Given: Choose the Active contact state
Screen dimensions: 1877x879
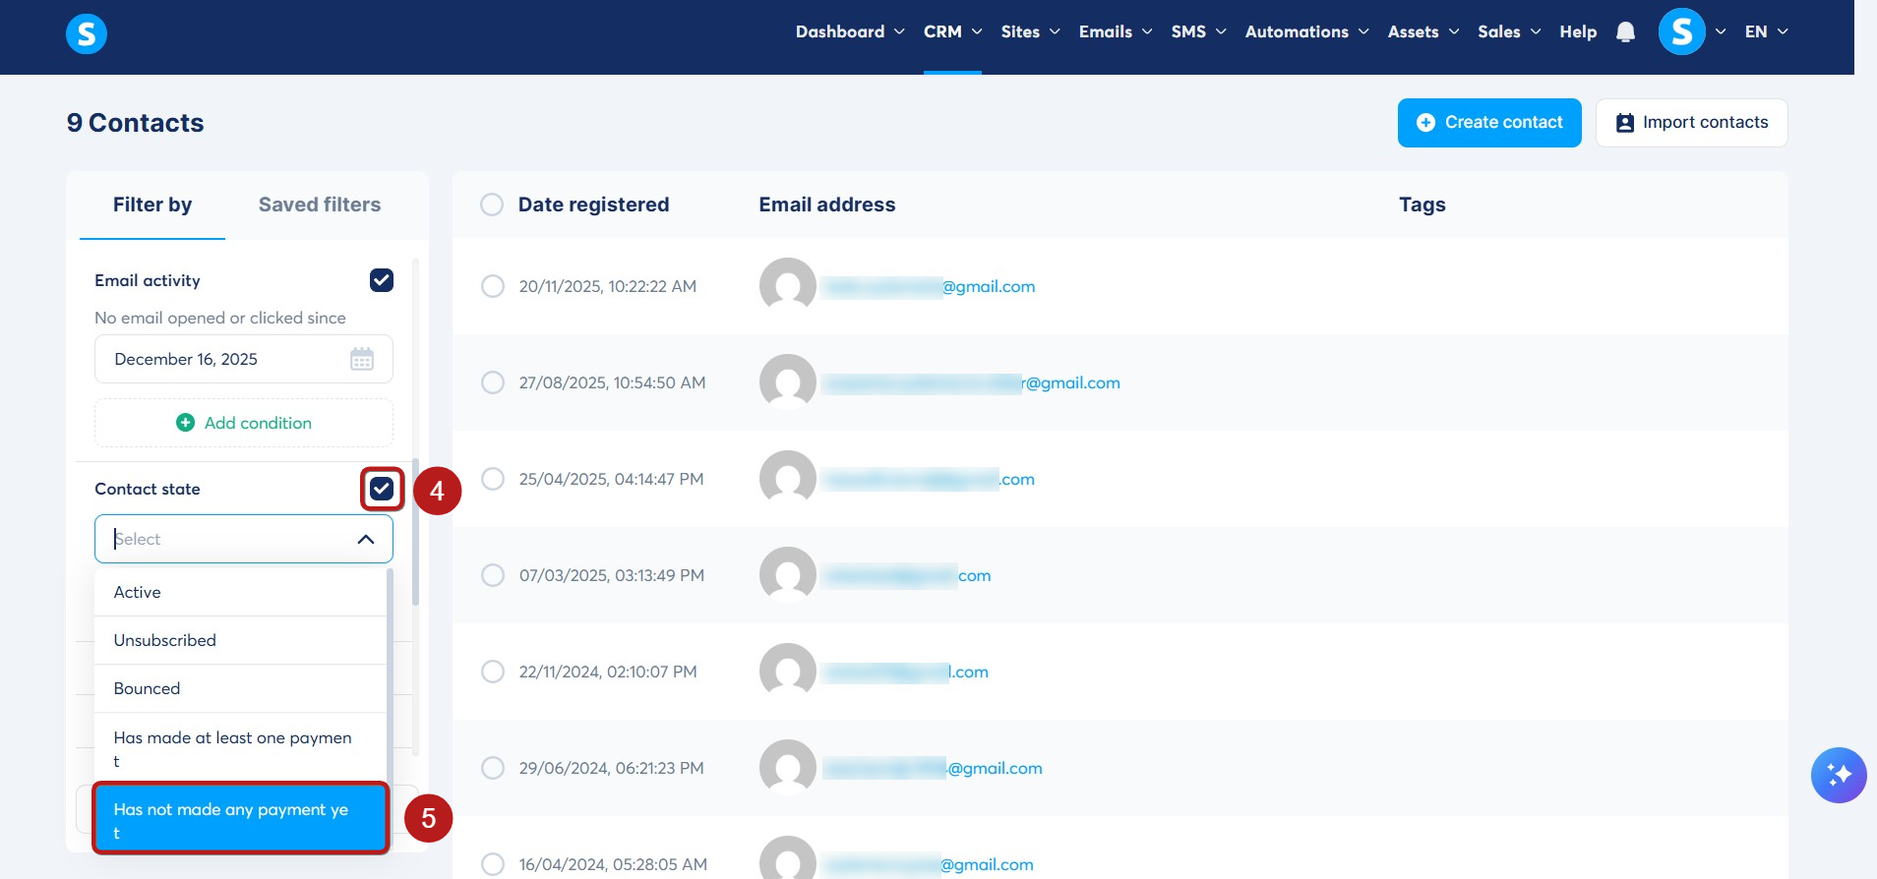Looking at the screenshot, I should point(240,592).
